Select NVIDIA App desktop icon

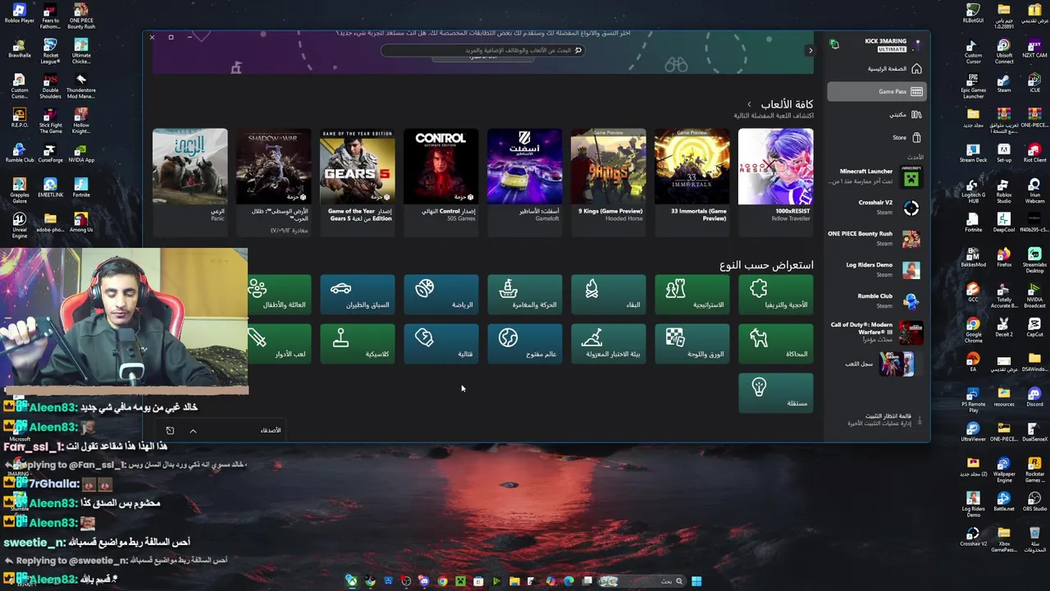point(80,153)
